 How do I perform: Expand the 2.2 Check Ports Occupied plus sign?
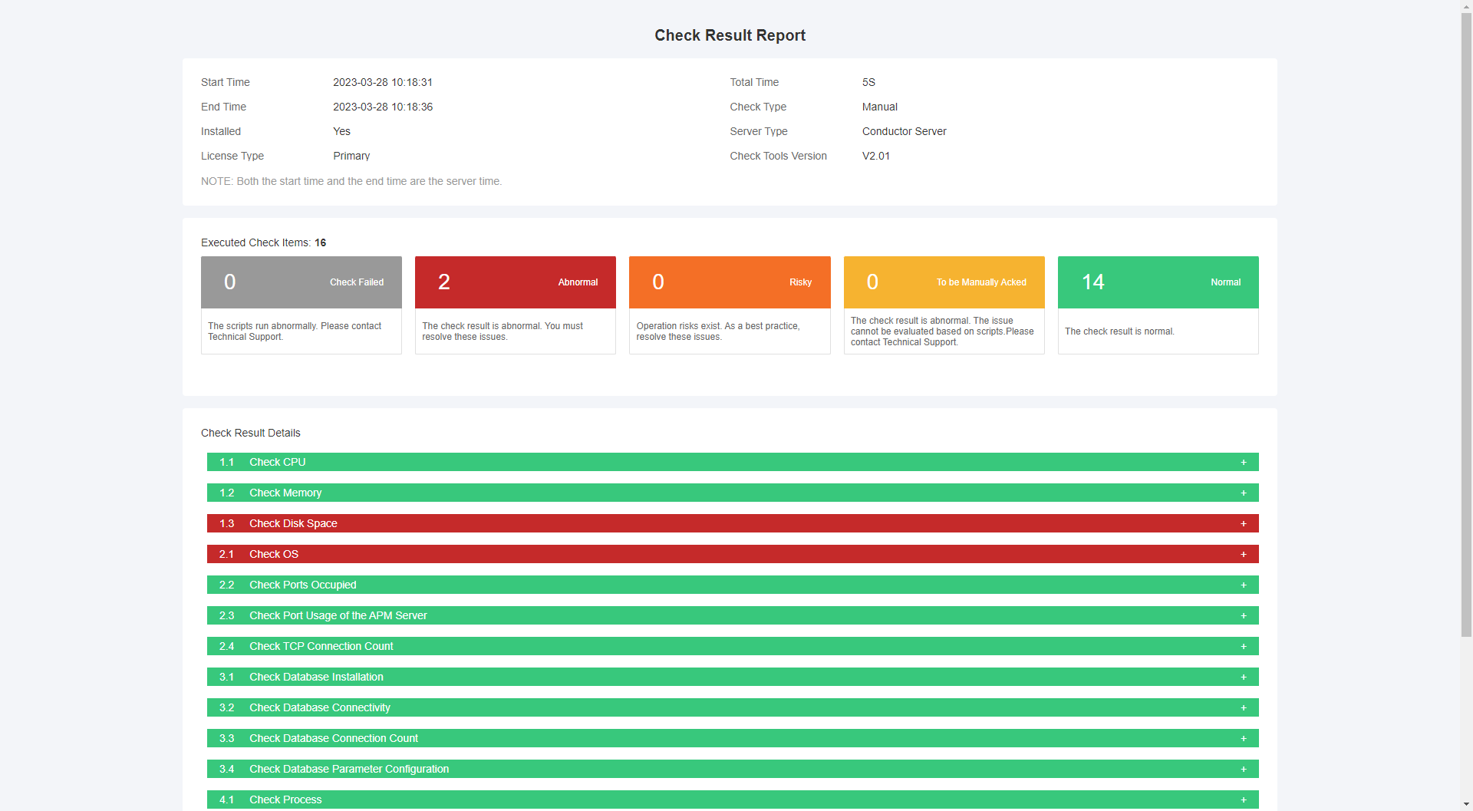(x=1244, y=585)
